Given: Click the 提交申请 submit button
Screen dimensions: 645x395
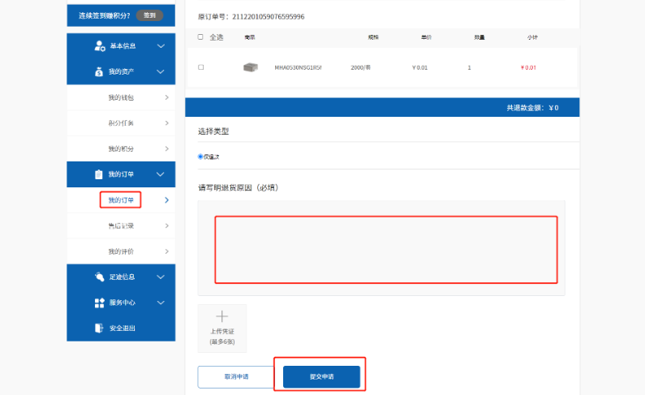Looking at the screenshot, I should click(x=321, y=376).
